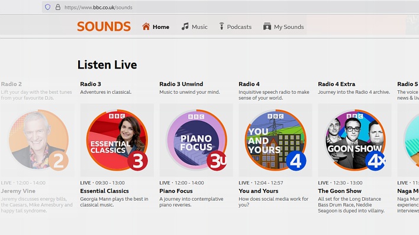Play The Goon Show live artwork
This screenshot has height=235, width=419.
355,140
